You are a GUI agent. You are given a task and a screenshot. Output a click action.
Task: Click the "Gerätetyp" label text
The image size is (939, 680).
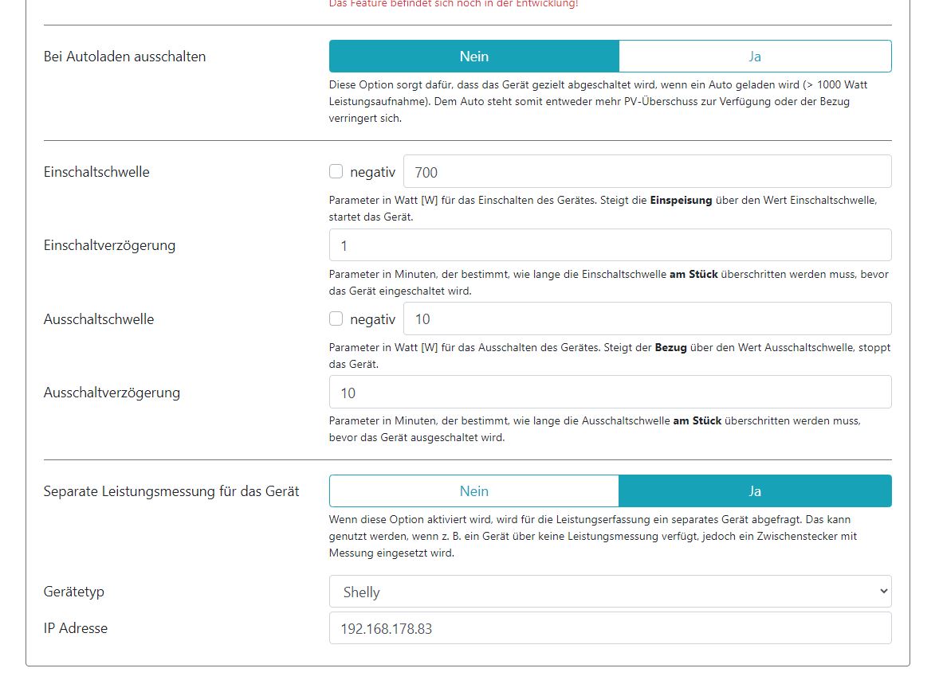pos(74,592)
